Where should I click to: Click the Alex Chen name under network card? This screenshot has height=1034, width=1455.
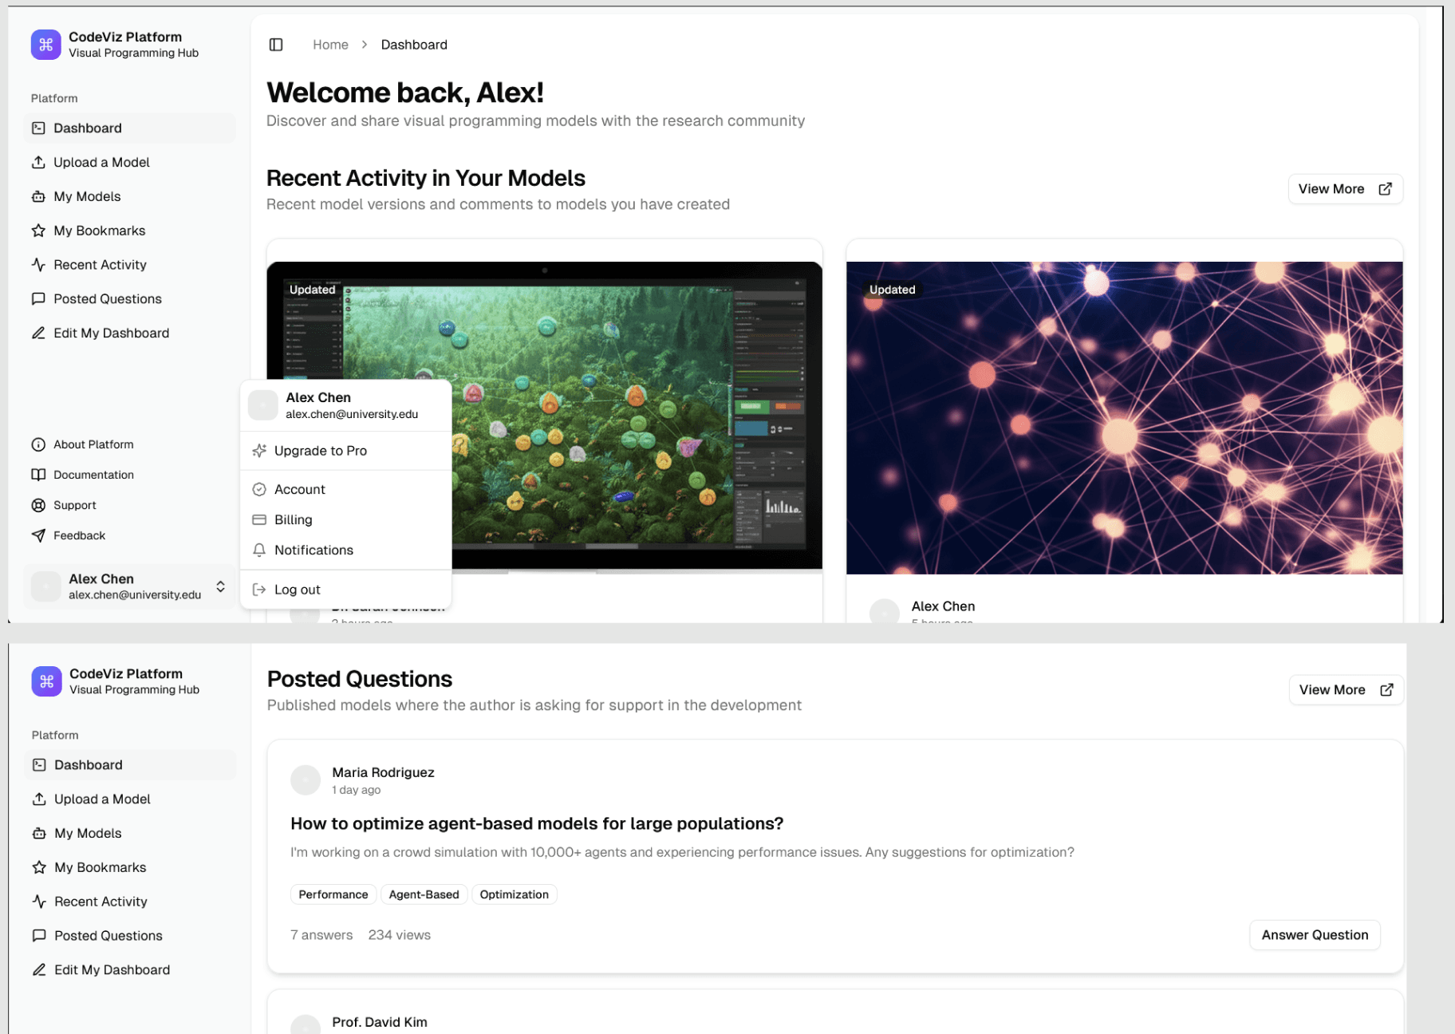pyautogui.click(x=943, y=606)
